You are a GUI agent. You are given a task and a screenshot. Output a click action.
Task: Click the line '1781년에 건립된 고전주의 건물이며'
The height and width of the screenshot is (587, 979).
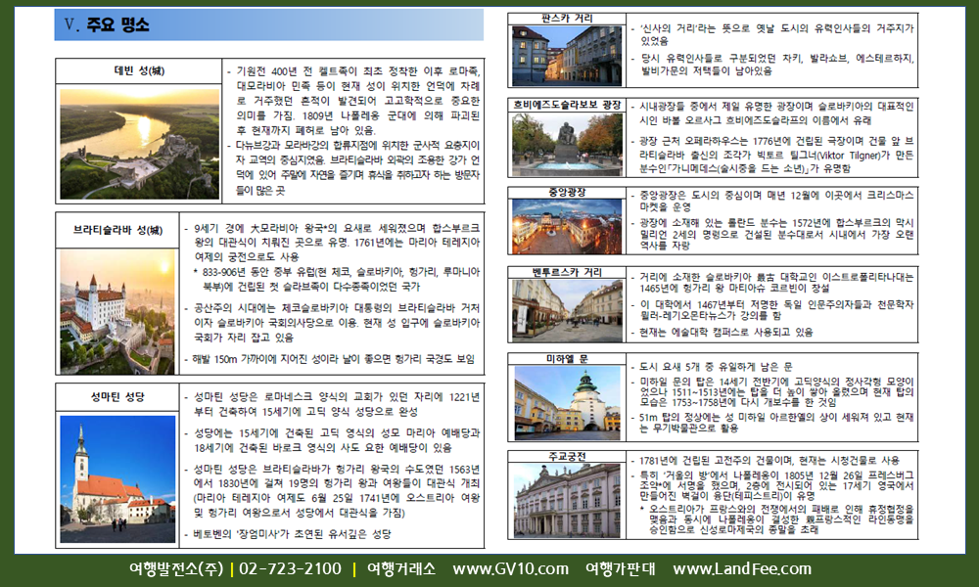(765, 461)
